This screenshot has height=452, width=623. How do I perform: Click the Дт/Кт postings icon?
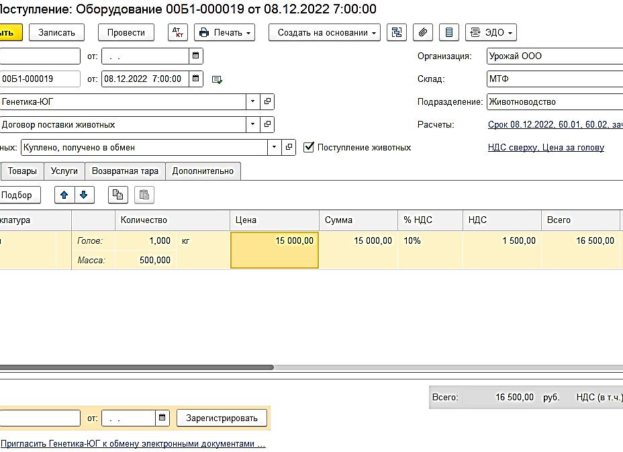tap(178, 33)
